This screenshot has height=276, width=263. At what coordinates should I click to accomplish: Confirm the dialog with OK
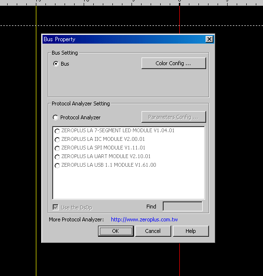(x=116, y=231)
